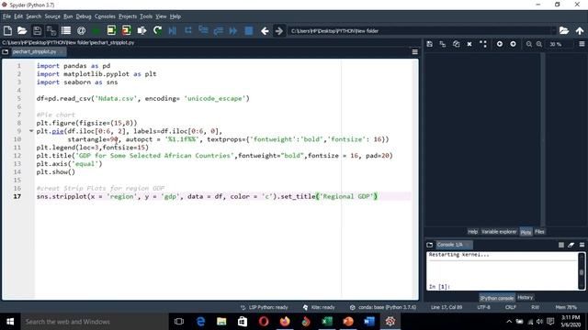This screenshot has width=588, height=330.
Task: Open the list view toolbar icon
Action: [66, 30]
